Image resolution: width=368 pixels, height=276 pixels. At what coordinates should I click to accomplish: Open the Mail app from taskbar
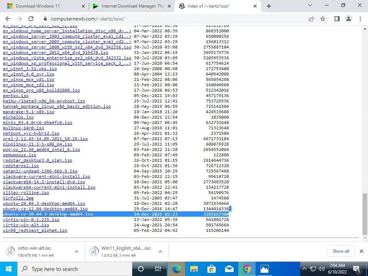(x=229, y=269)
